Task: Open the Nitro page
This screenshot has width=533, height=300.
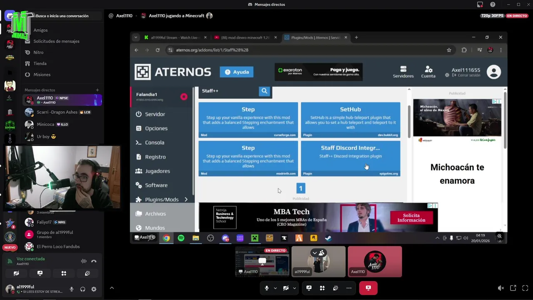Action: tap(38, 52)
